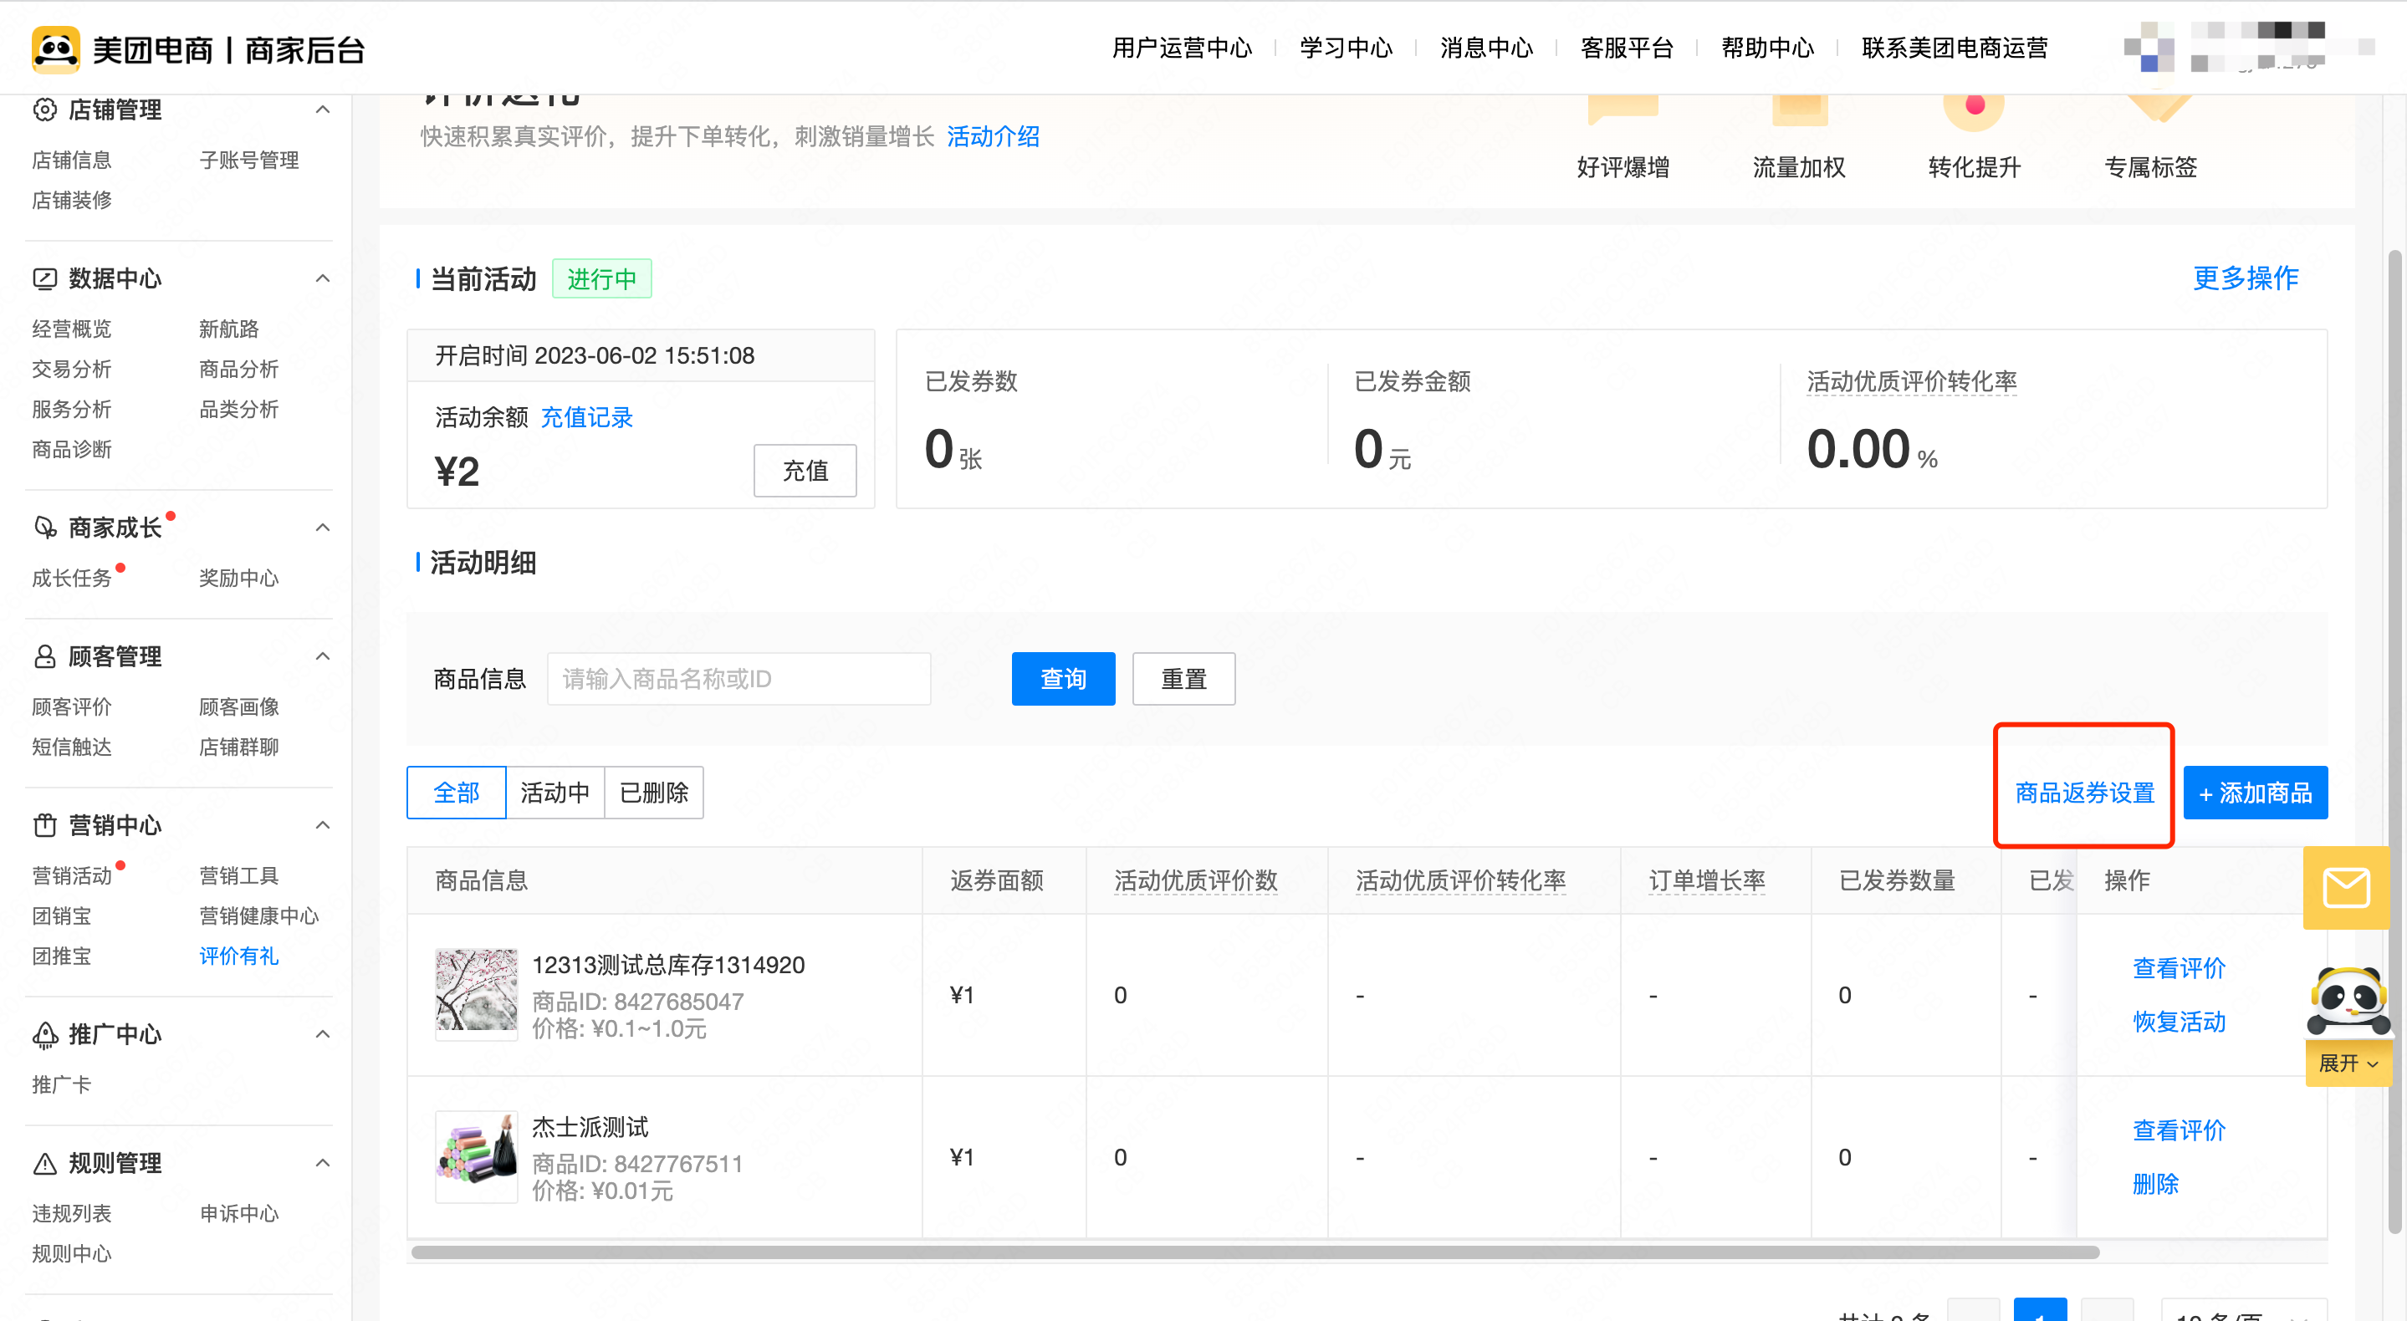Collapse the 店铺管理 sidebar section
Screen dimensions: 2407x1321
(x=322, y=110)
